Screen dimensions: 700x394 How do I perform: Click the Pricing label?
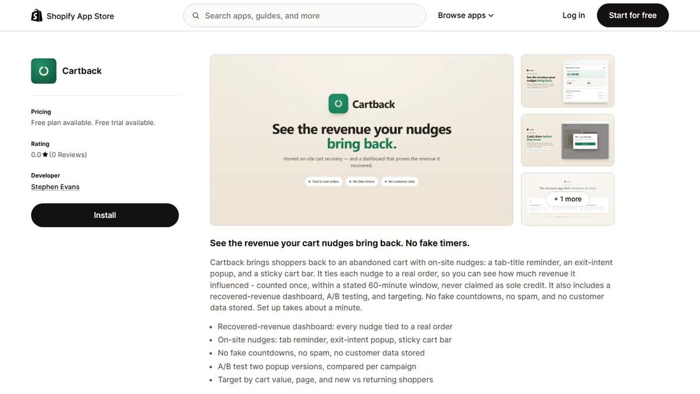[x=41, y=111]
